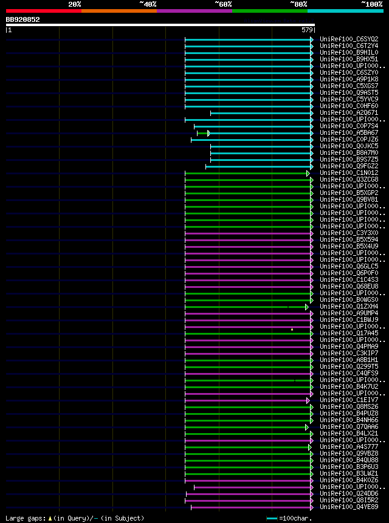Open hit UniRef100_A9P1K8

[349, 80]
